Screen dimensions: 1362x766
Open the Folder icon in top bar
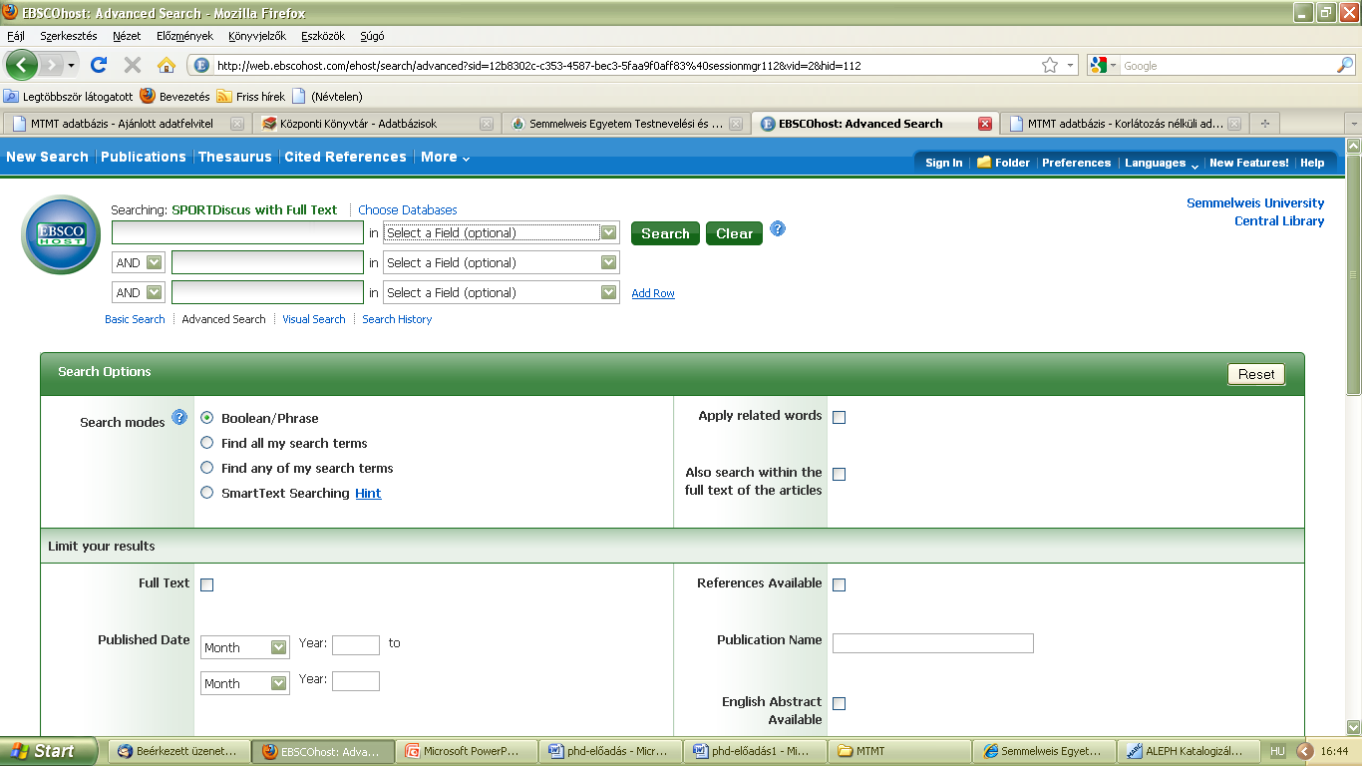(984, 163)
